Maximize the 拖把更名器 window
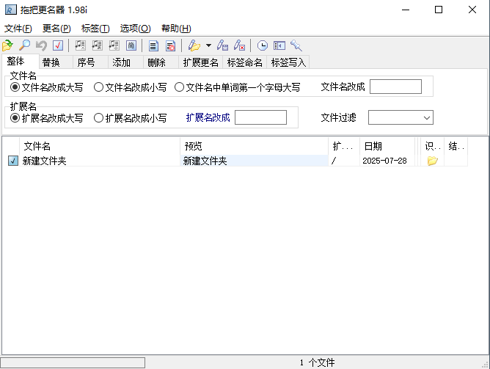Screen dimensions: 490x369 (439, 10)
